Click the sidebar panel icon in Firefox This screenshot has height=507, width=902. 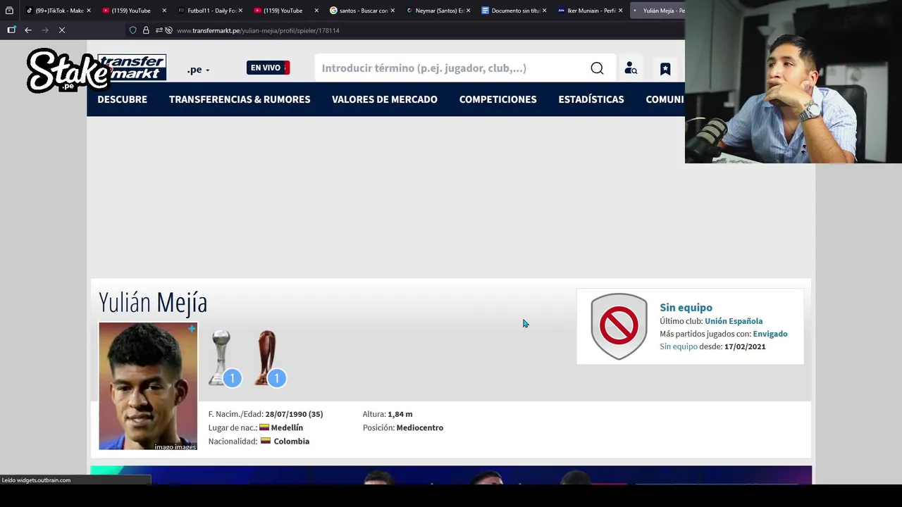click(x=11, y=30)
